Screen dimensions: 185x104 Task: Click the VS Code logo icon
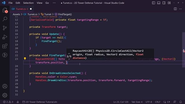[x=3, y=3]
